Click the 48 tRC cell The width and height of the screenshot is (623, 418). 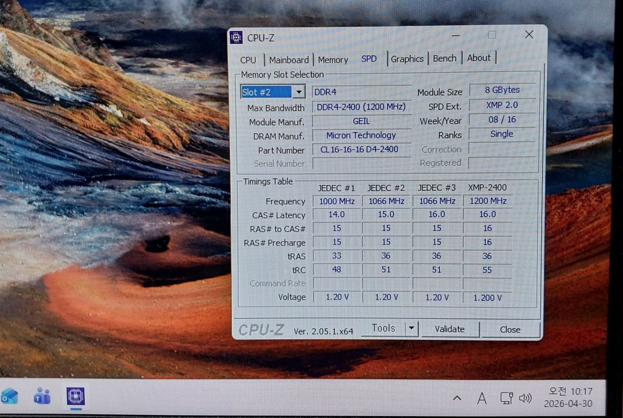click(336, 269)
